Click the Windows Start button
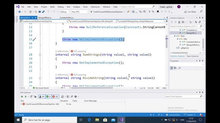Screen dimensions: 220x123 click(x=18, y=120)
